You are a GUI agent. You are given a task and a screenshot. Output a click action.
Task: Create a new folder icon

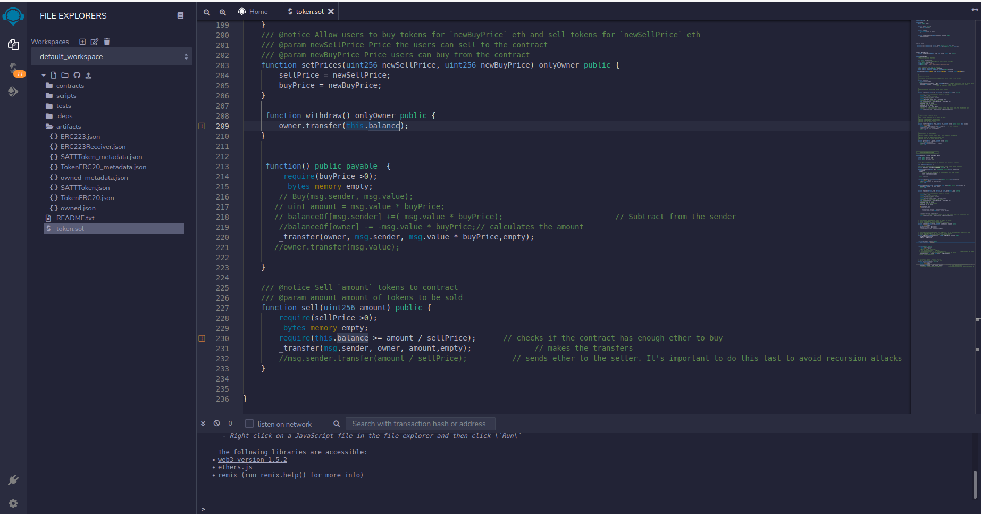[65, 76]
